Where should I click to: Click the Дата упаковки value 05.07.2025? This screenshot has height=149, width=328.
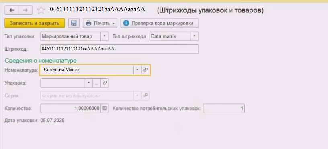(x=53, y=121)
